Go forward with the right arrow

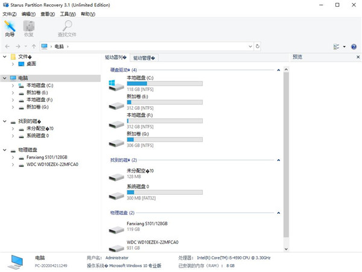point(17,46)
